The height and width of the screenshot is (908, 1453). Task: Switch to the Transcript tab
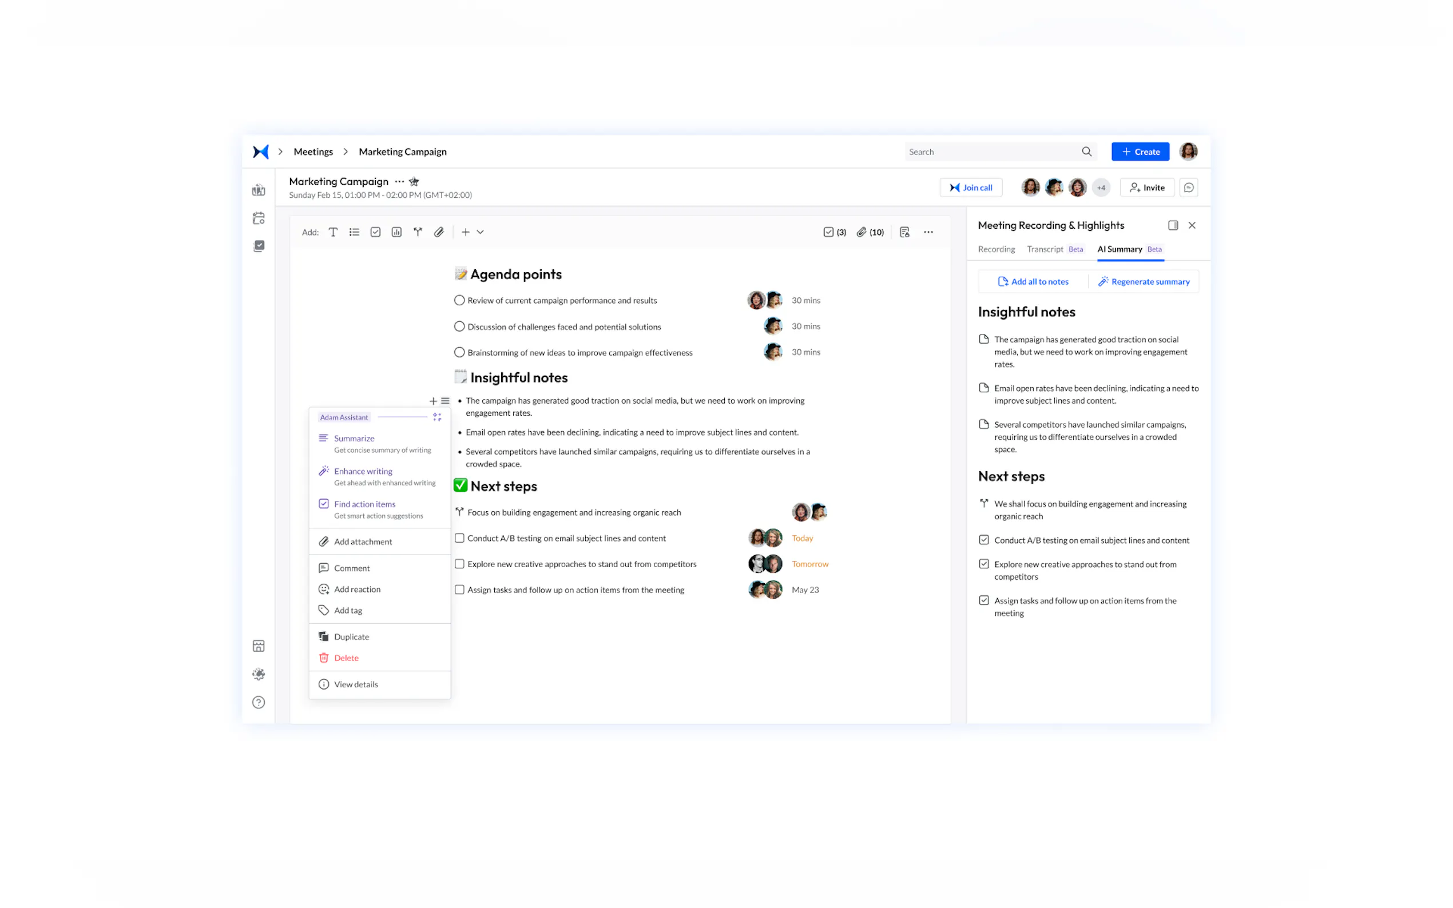click(1045, 249)
